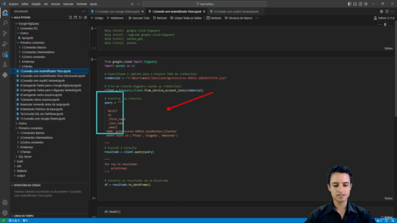Click the remote window status bar button
Image resolution: width=397 pixels, height=223 pixels.
pos(3,221)
